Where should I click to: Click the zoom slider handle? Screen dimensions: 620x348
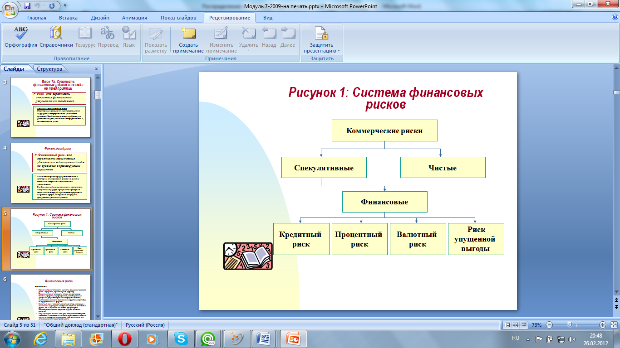570,325
